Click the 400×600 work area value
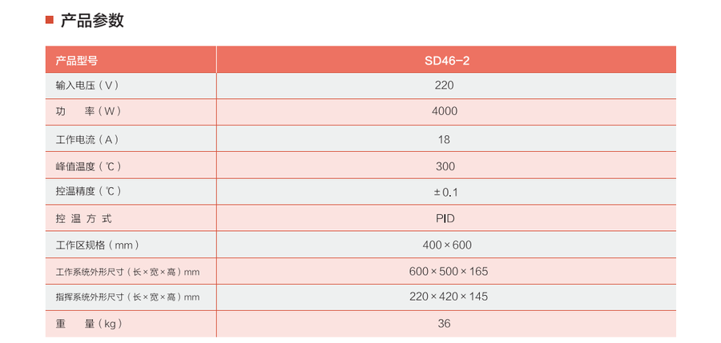721x343 pixels. coord(447,245)
